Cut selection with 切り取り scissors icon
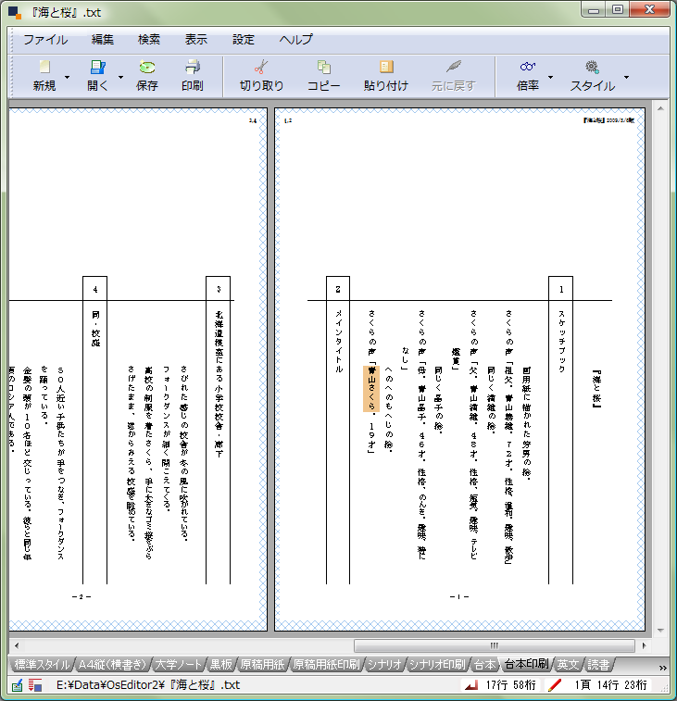677x701 pixels. click(261, 67)
